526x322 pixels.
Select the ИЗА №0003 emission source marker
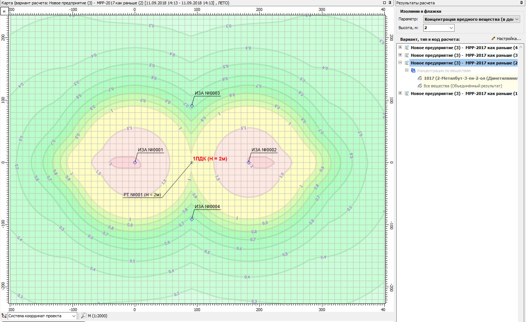[192, 106]
